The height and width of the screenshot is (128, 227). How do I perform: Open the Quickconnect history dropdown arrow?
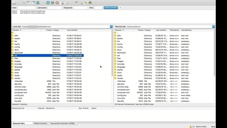click(x=120, y=8)
